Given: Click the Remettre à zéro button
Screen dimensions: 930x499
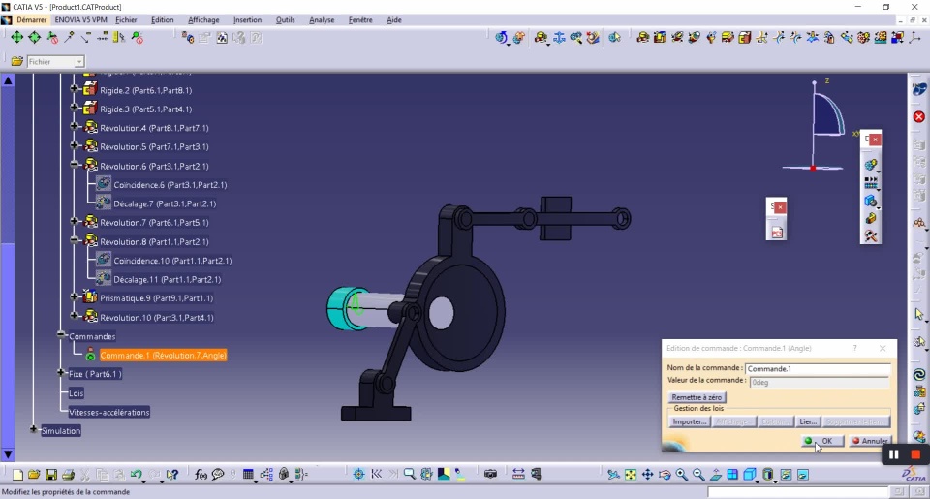Looking at the screenshot, I should pyautogui.click(x=697, y=397).
